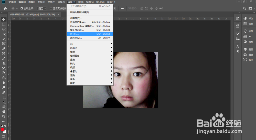Expand the 视频 filter submenu

click(90, 68)
